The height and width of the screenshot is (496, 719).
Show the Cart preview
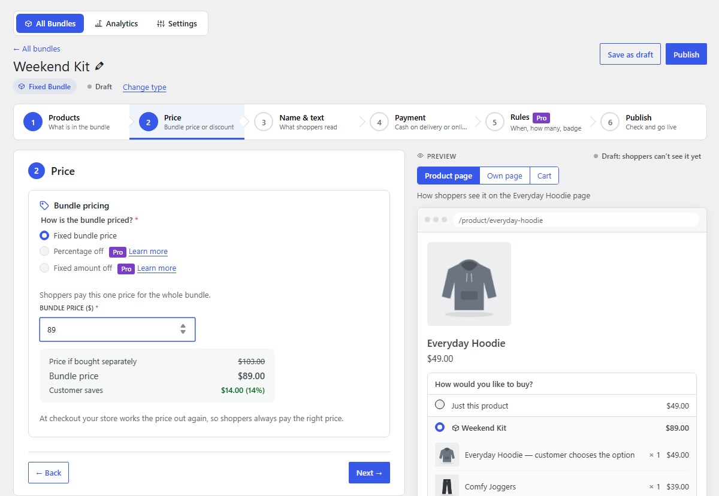coord(544,176)
